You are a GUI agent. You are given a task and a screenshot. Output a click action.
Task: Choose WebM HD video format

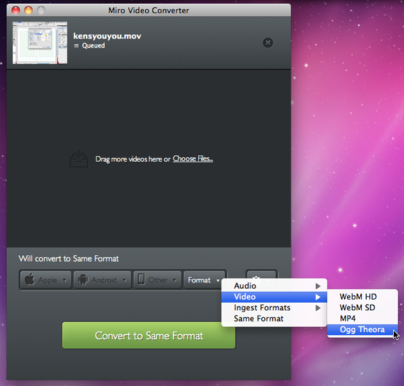point(358,296)
